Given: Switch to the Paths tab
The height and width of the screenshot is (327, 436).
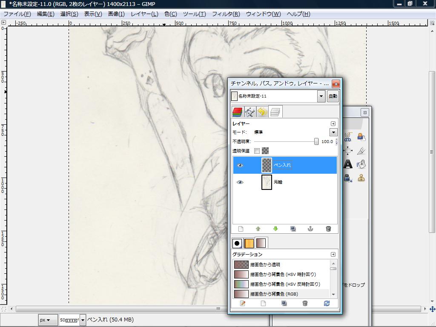Looking at the screenshot, I should tap(250, 112).
